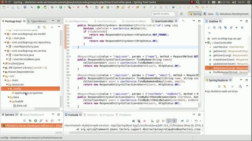This screenshot has height=141, width=252.
Task: Click the pink Terminate toolbar square
Action: (x=78, y=7)
